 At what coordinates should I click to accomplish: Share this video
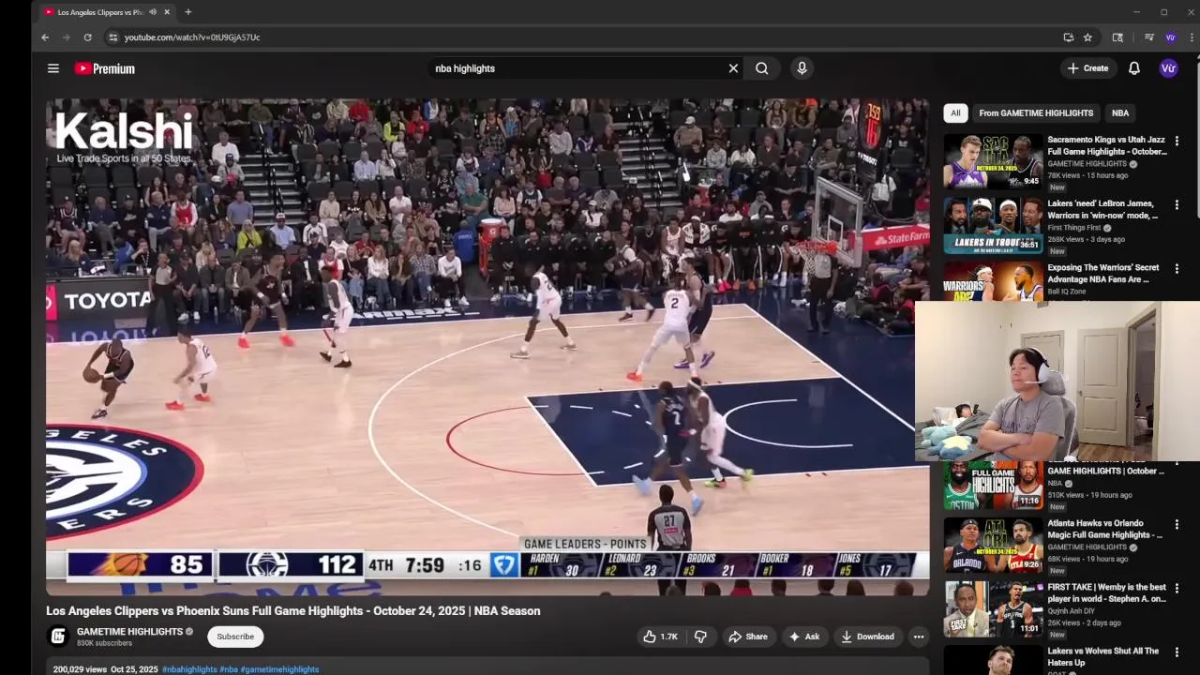coord(748,637)
